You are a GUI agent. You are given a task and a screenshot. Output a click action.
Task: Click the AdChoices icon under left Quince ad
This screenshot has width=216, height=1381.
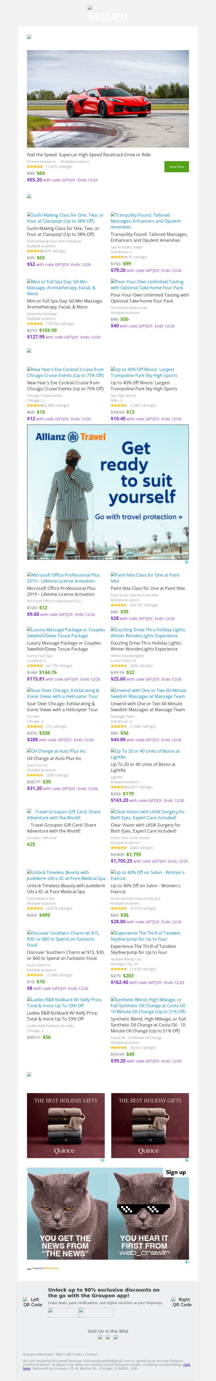click(103, 1160)
